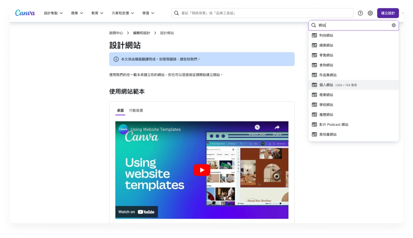Click the website icon beside 學校網站

coord(314,105)
